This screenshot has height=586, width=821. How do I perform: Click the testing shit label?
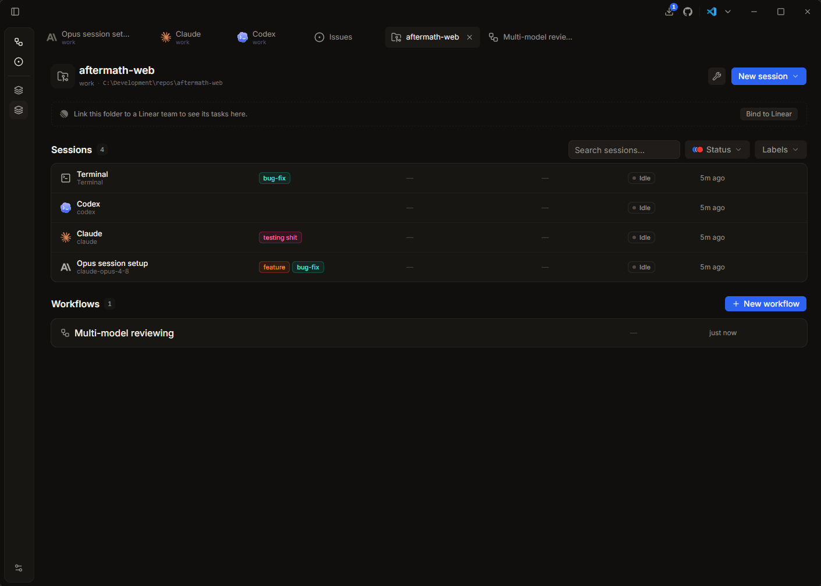(280, 237)
